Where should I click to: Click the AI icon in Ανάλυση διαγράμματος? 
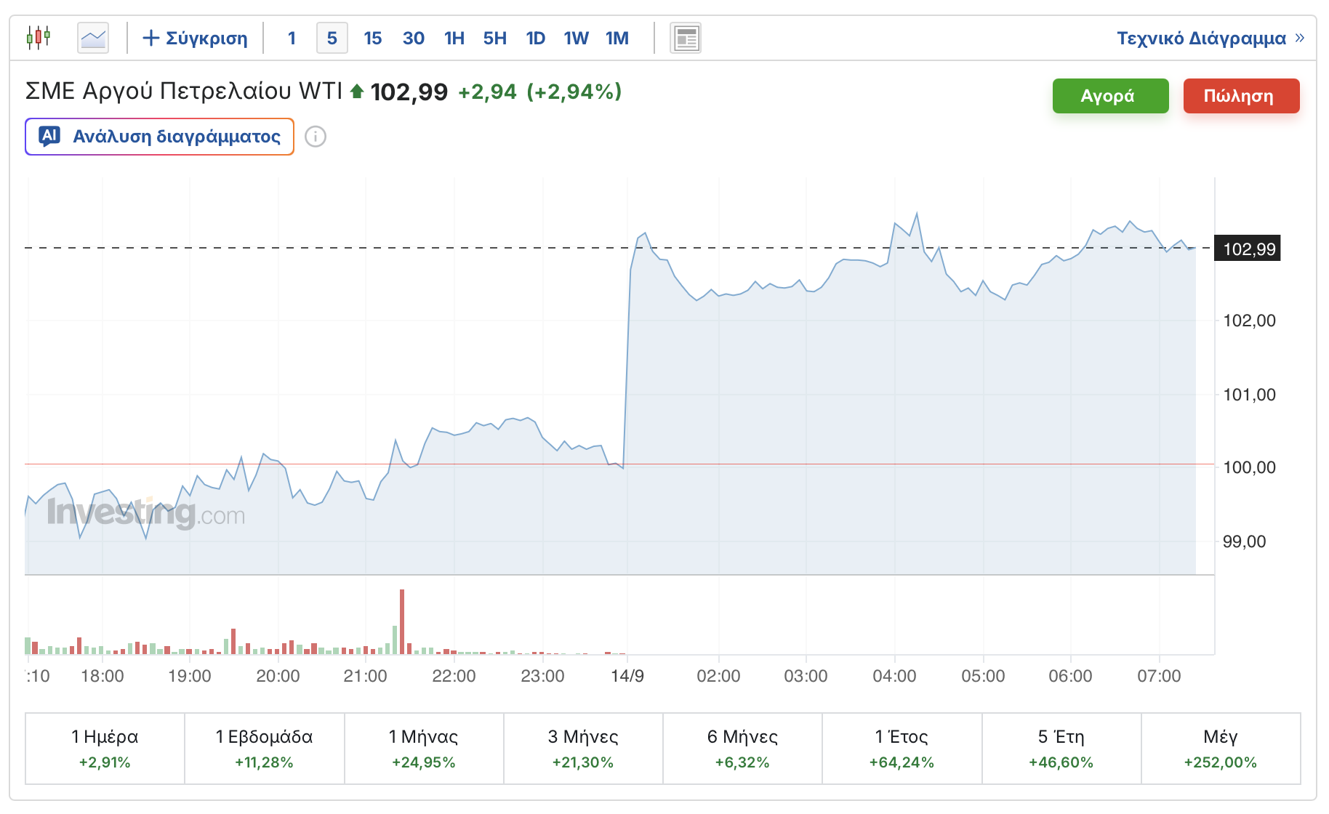pos(49,136)
